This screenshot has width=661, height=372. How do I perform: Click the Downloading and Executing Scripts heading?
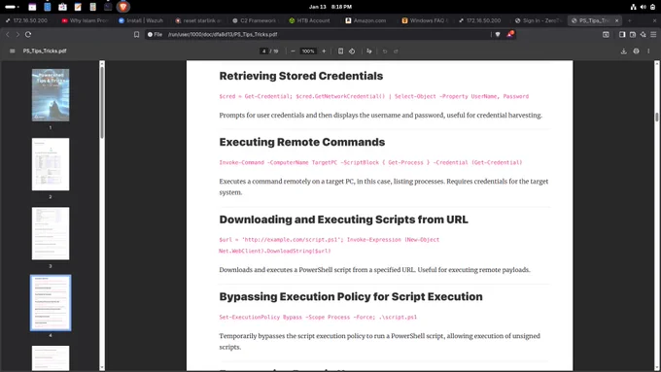[343, 220]
